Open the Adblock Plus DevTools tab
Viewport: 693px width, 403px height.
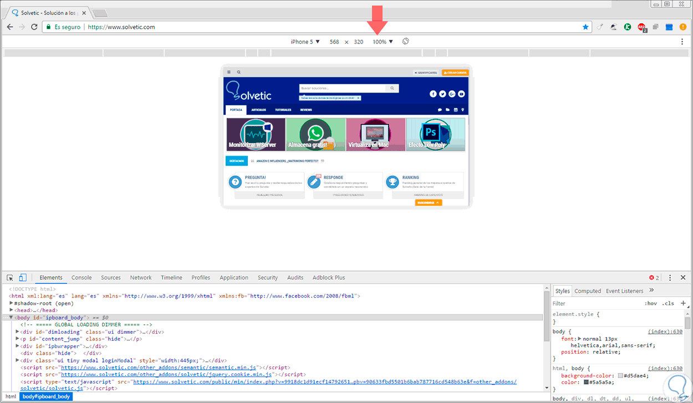[x=329, y=278]
